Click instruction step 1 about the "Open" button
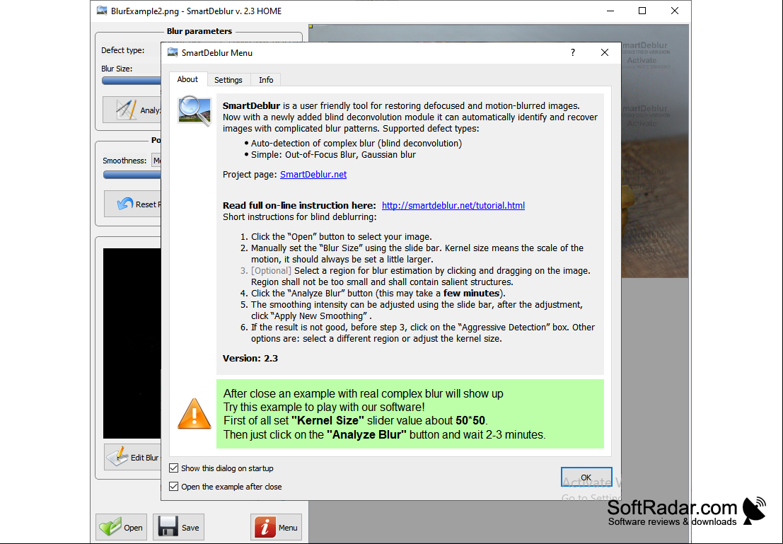Image resolution: width=783 pixels, height=544 pixels. pos(342,237)
